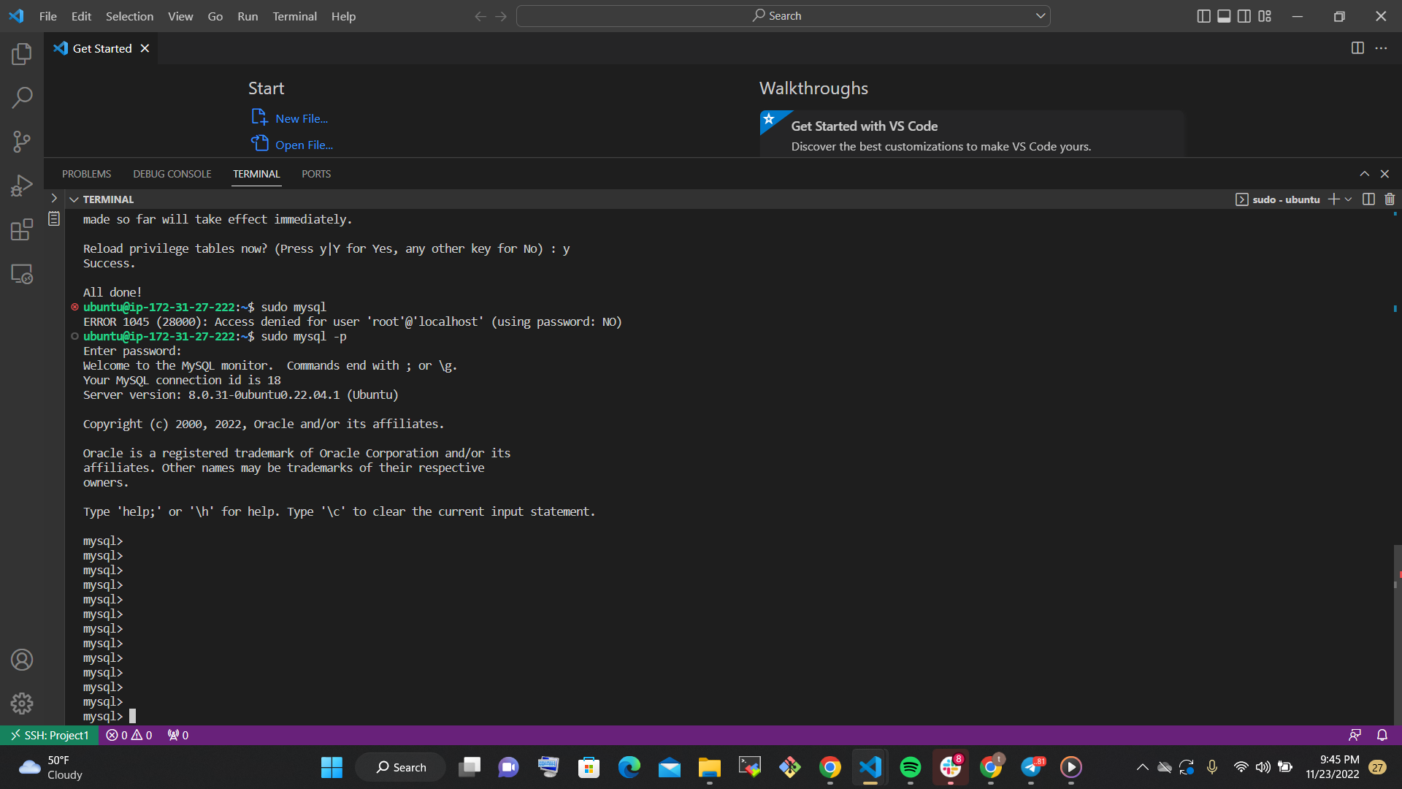
Task: Split the terminal into two panes
Action: point(1368,199)
